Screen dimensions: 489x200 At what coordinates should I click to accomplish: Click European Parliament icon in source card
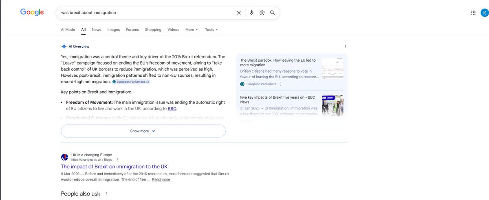(x=242, y=84)
